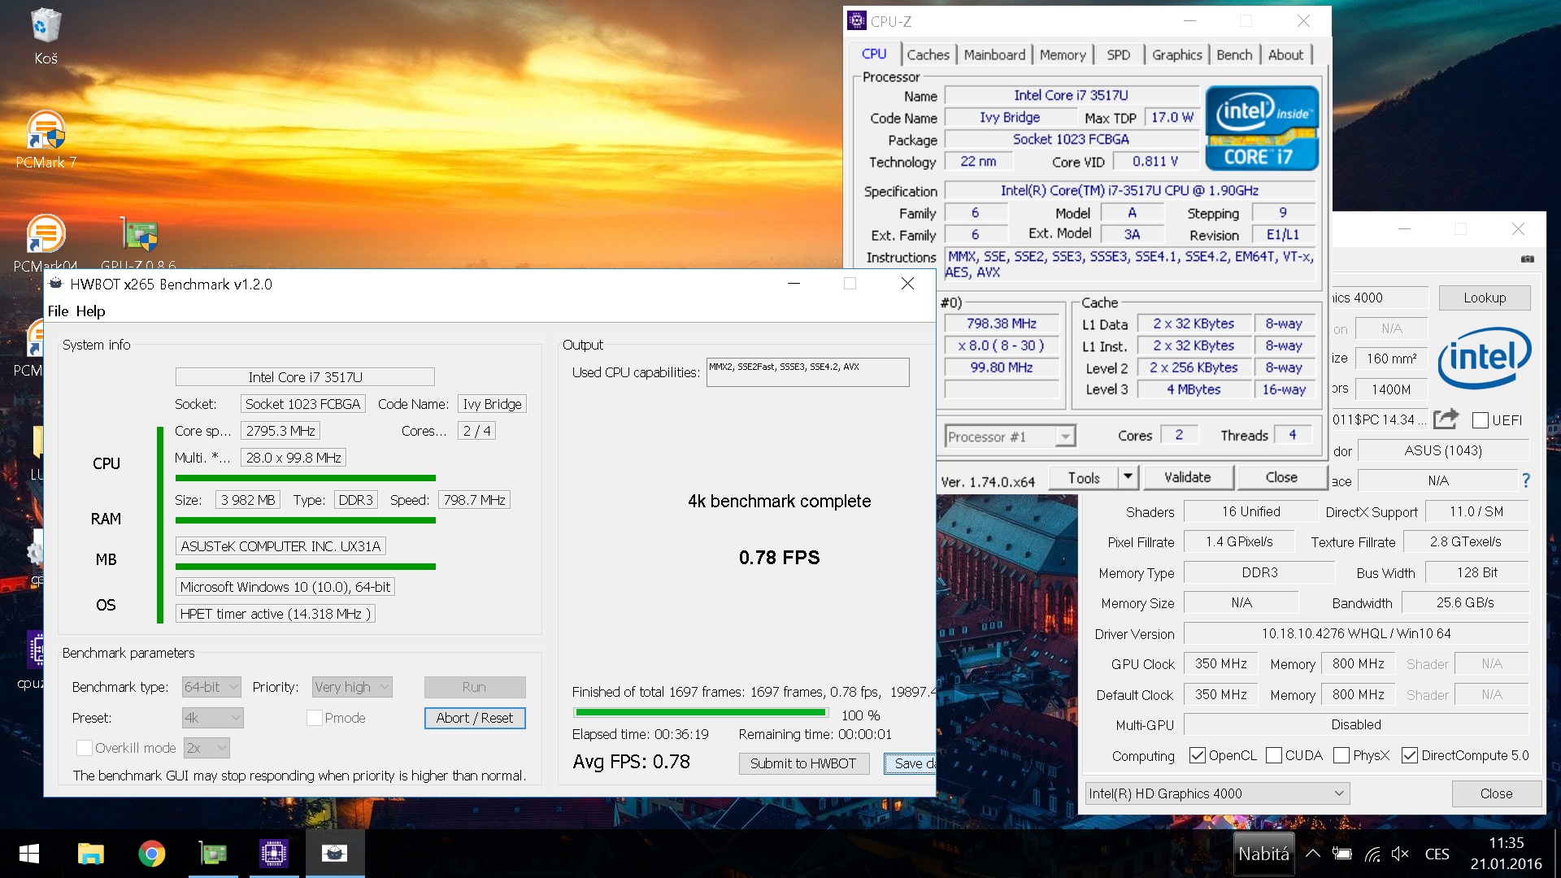Switch to the Bench tab in CPU-Z
This screenshot has width=1561, height=878.
click(1234, 54)
